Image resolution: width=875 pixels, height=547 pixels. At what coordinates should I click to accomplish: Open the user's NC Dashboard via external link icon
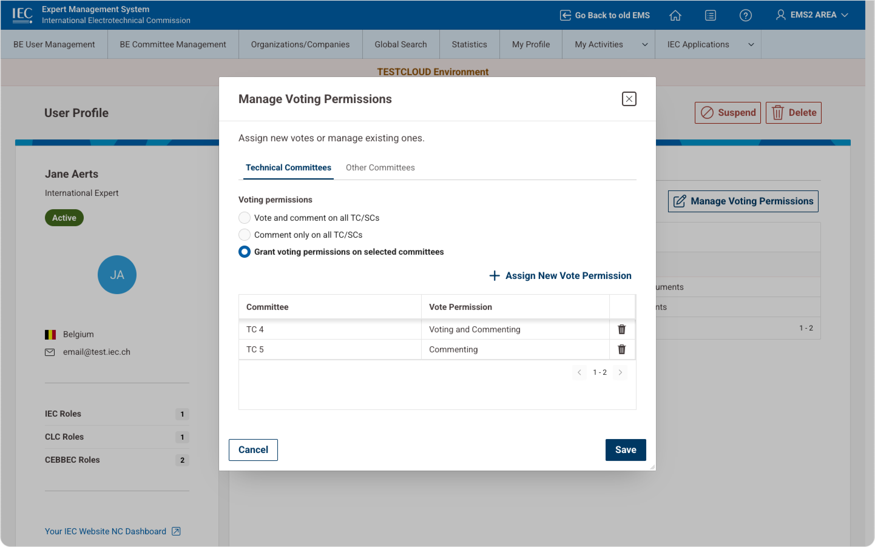tap(176, 531)
